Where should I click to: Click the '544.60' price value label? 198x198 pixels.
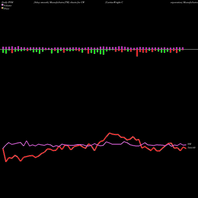point(191,148)
